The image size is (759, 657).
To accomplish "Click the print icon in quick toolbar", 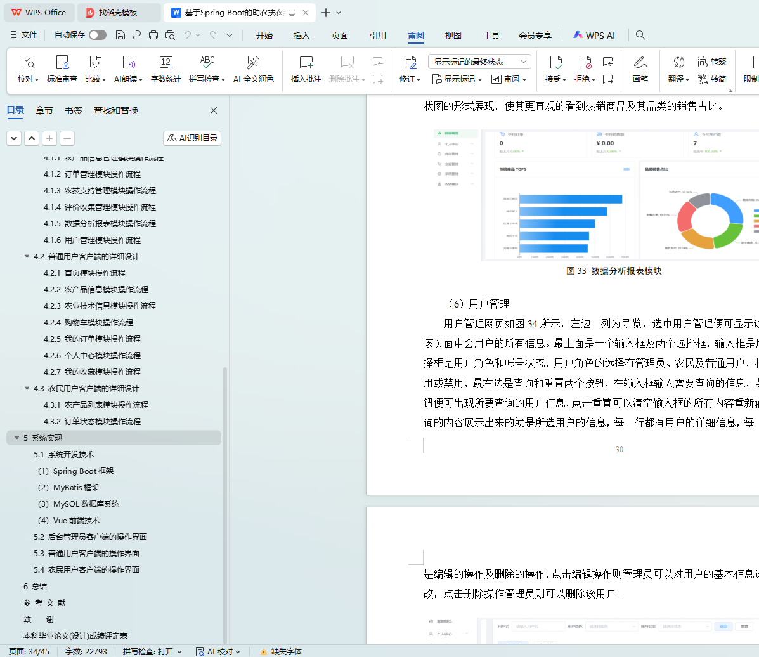I will click(153, 36).
